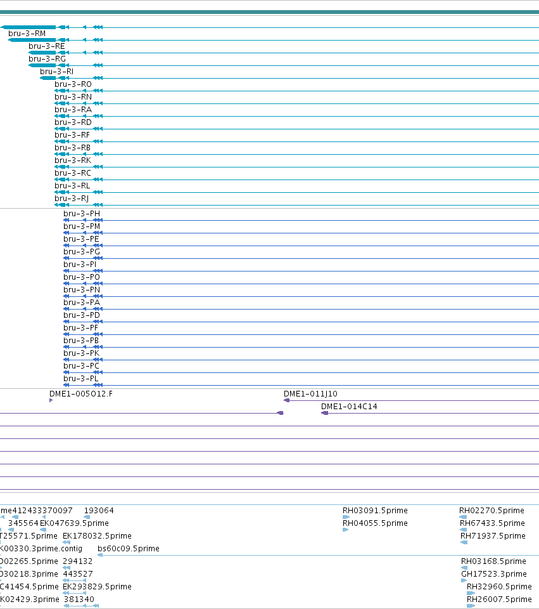The height and width of the screenshot is (609, 539).
Task: Select the bru-3-RN transcript label
Action: point(73,97)
